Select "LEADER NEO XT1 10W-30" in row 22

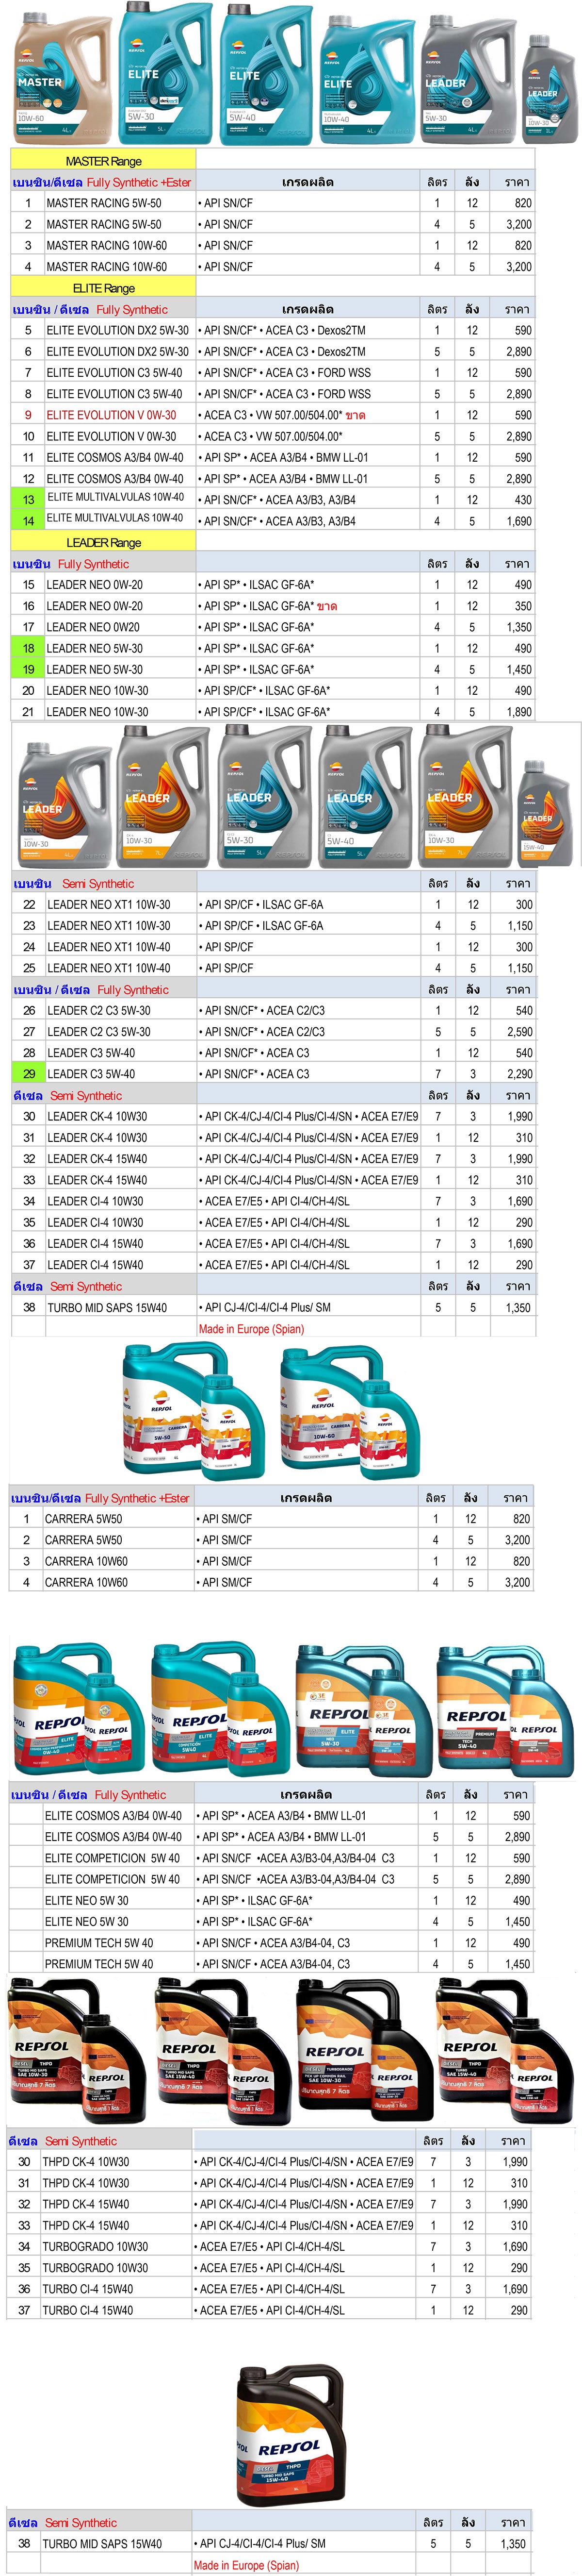[x=109, y=904]
